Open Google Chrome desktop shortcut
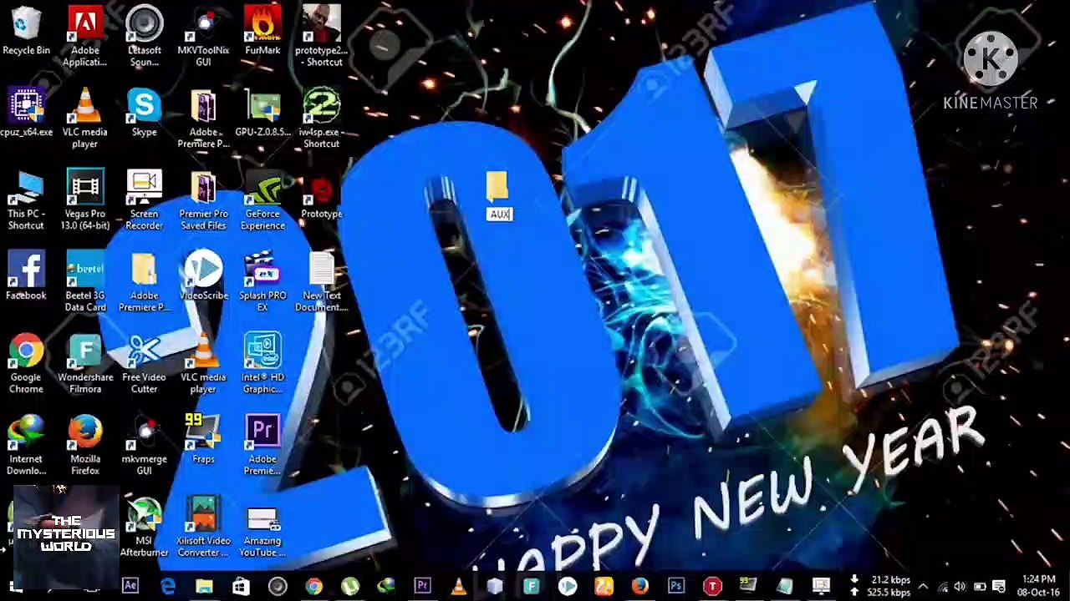Image resolution: width=1070 pixels, height=601 pixels. (26, 364)
